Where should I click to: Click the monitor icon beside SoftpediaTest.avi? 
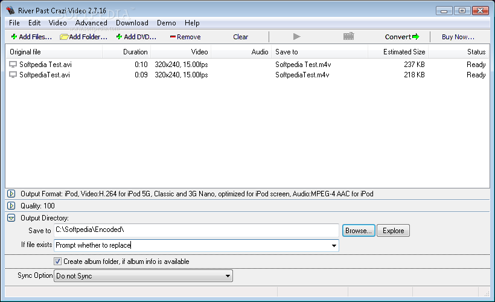(x=13, y=75)
